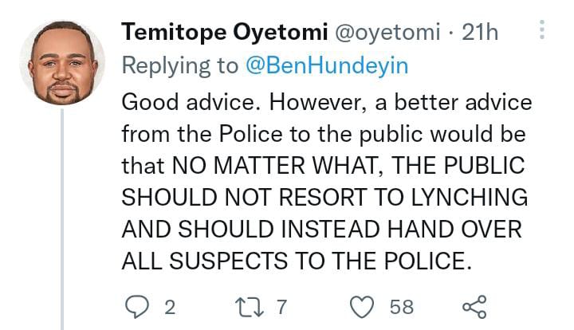
Task: Click the "NO MATTER WHAT, THE PUBLIC" line
Action: (x=322, y=167)
